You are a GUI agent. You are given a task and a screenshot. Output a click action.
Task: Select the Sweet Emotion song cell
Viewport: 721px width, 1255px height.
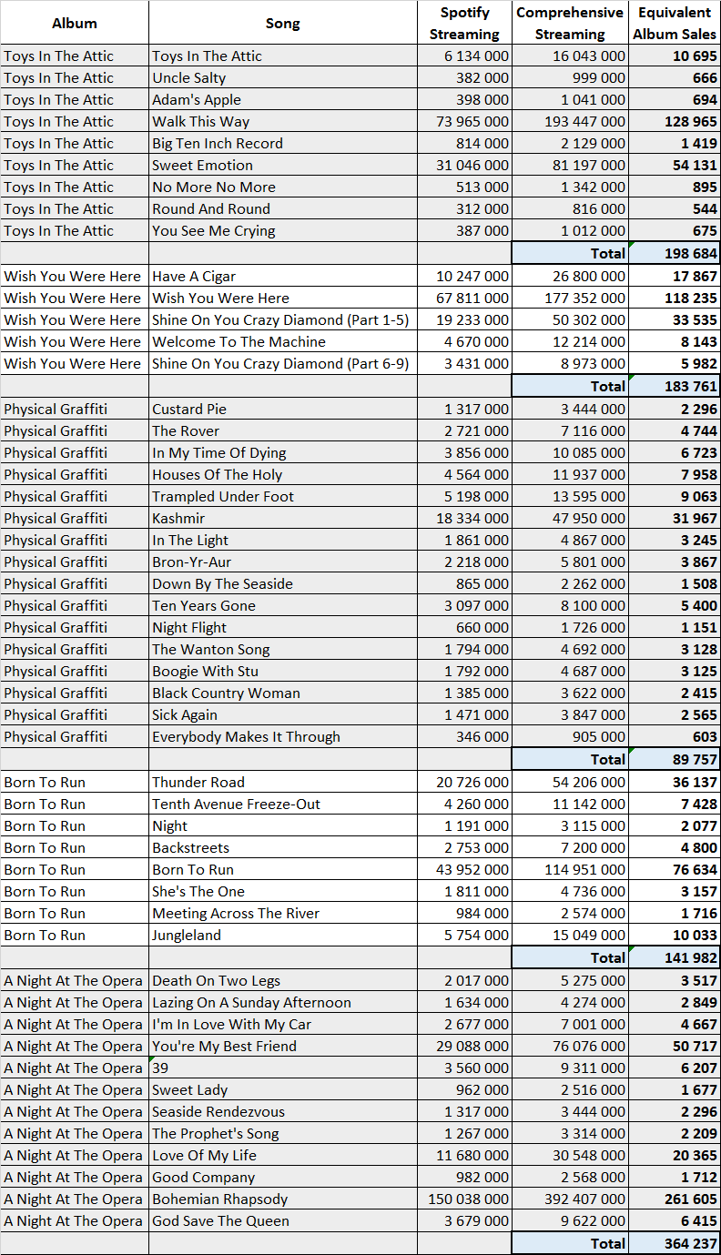[282, 165]
